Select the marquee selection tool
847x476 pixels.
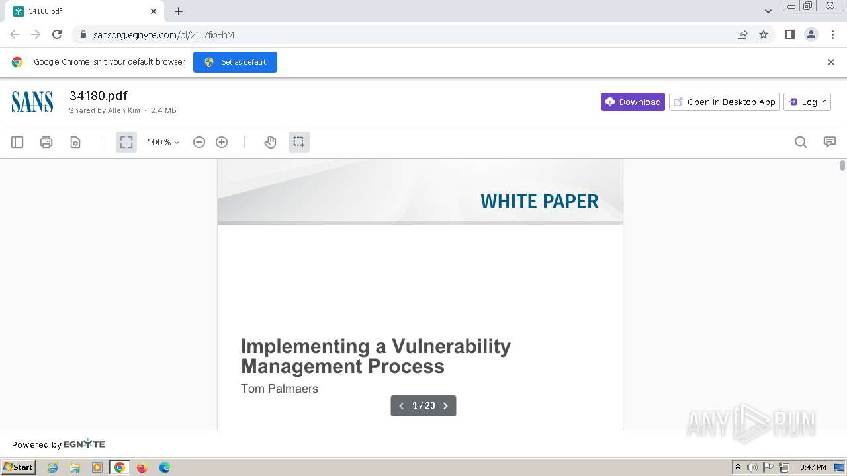(299, 142)
